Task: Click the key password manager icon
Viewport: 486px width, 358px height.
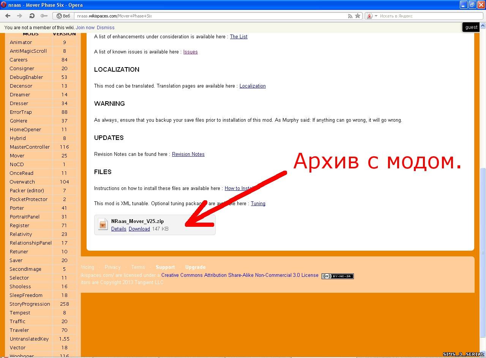Action: (44, 16)
